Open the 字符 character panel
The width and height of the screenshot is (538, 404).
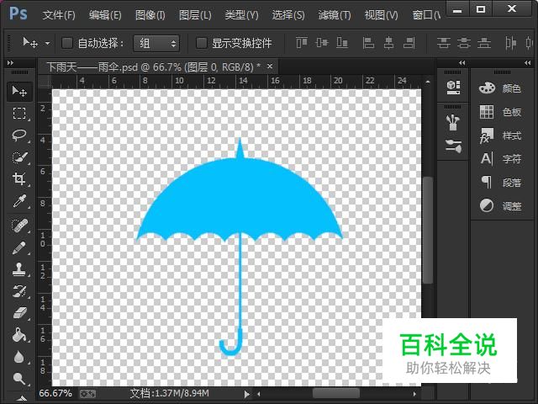[500, 159]
